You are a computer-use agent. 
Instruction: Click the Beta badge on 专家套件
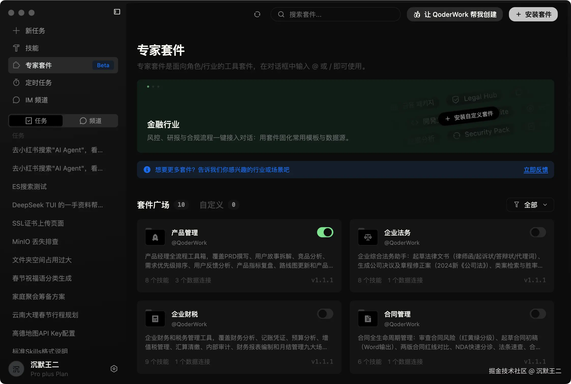pos(103,65)
